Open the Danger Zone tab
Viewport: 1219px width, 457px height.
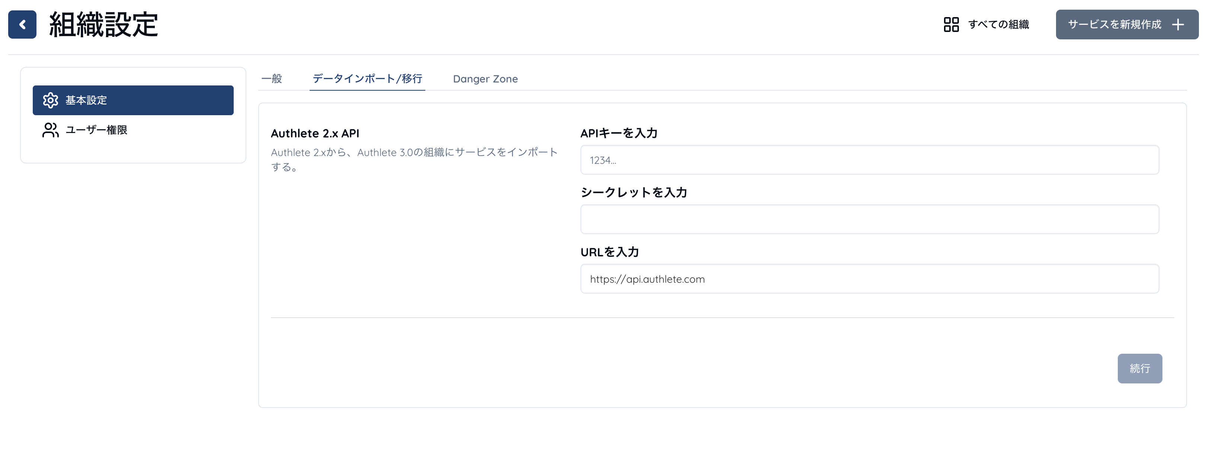[x=485, y=79]
